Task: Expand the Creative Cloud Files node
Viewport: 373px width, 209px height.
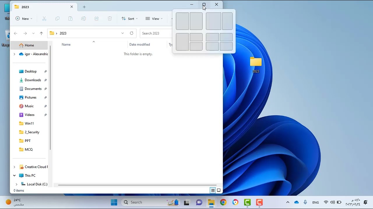Action: click(x=14, y=167)
